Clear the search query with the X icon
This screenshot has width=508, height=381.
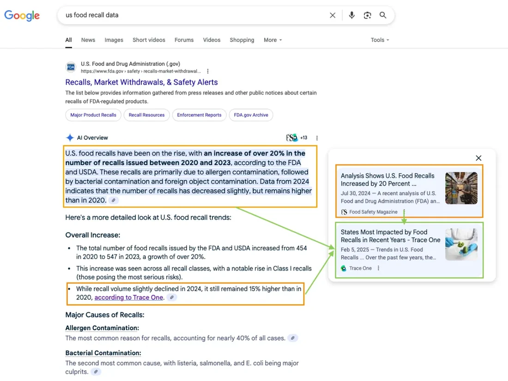[x=333, y=15]
